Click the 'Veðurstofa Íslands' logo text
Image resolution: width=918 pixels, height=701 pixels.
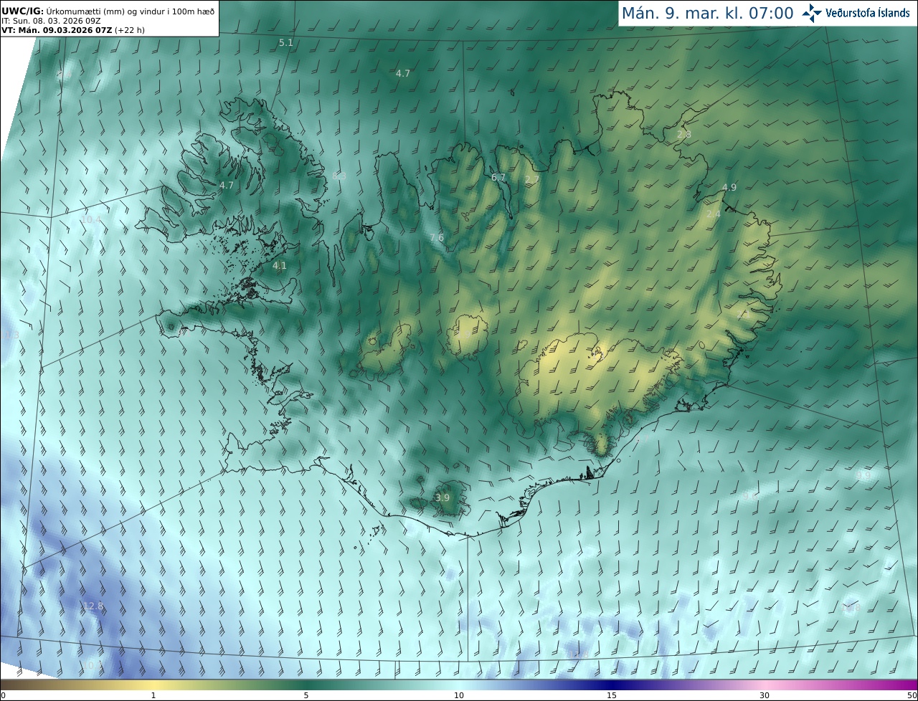pos(868,13)
